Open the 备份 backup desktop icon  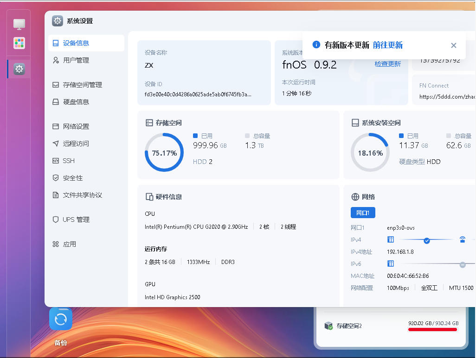tap(61, 319)
